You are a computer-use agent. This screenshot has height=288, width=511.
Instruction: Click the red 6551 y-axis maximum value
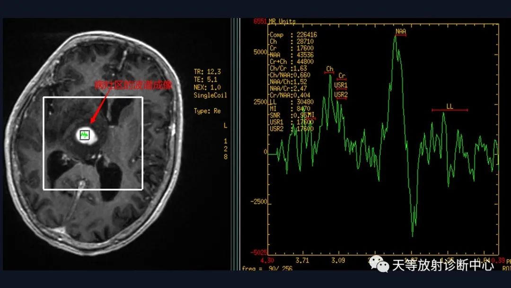coord(260,21)
